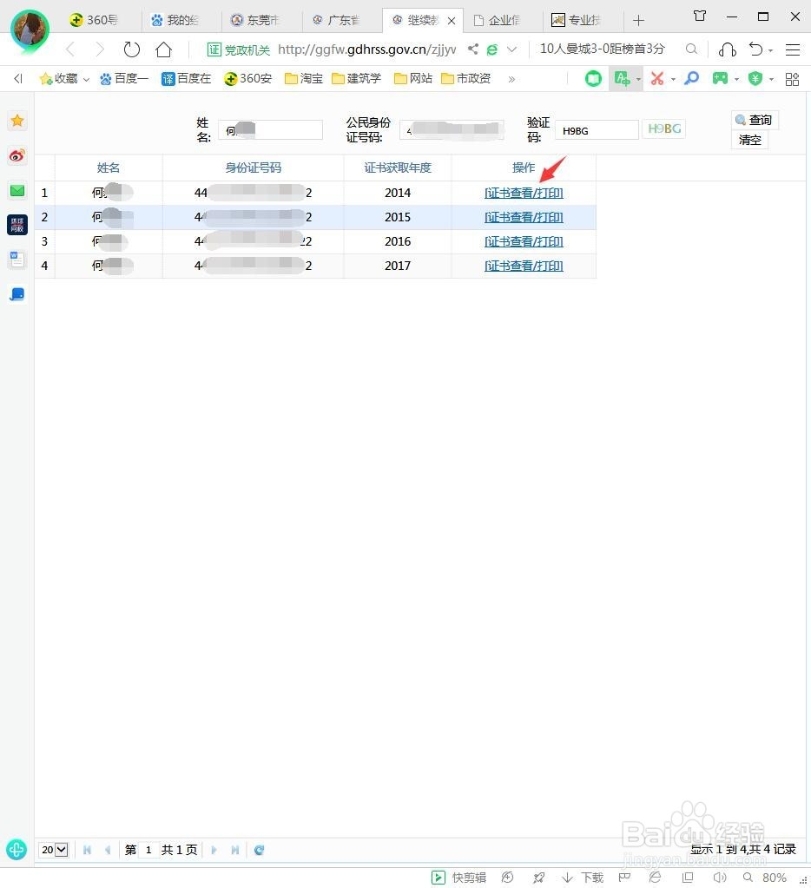Open 快剪辑 in status bar
The image size is (811, 888).
[x=458, y=878]
